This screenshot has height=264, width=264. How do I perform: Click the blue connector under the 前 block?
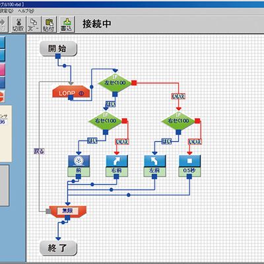79,176
